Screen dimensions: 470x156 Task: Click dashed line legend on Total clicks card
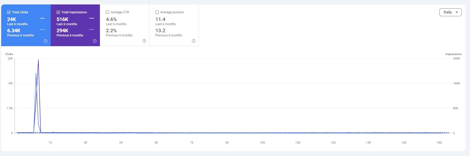42,30
